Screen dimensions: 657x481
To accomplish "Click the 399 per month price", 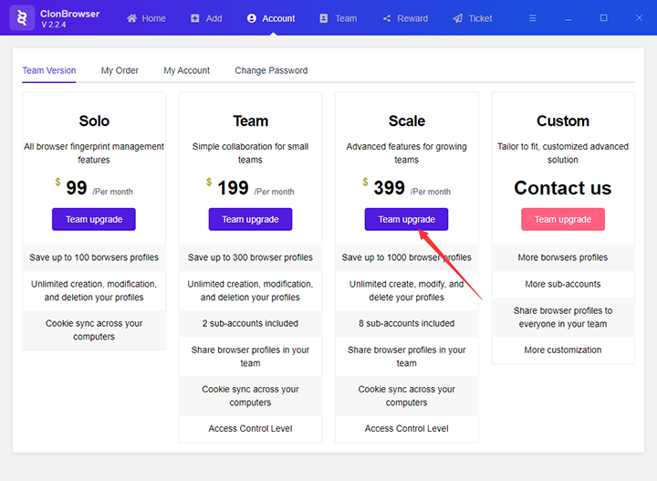I will (406, 187).
